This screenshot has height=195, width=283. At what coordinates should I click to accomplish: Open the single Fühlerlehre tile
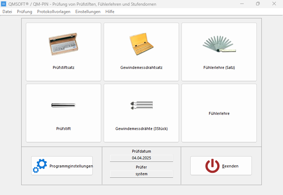pos(219,113)
